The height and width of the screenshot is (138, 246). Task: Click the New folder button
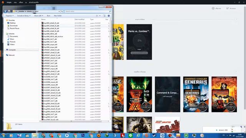point(58,16)
